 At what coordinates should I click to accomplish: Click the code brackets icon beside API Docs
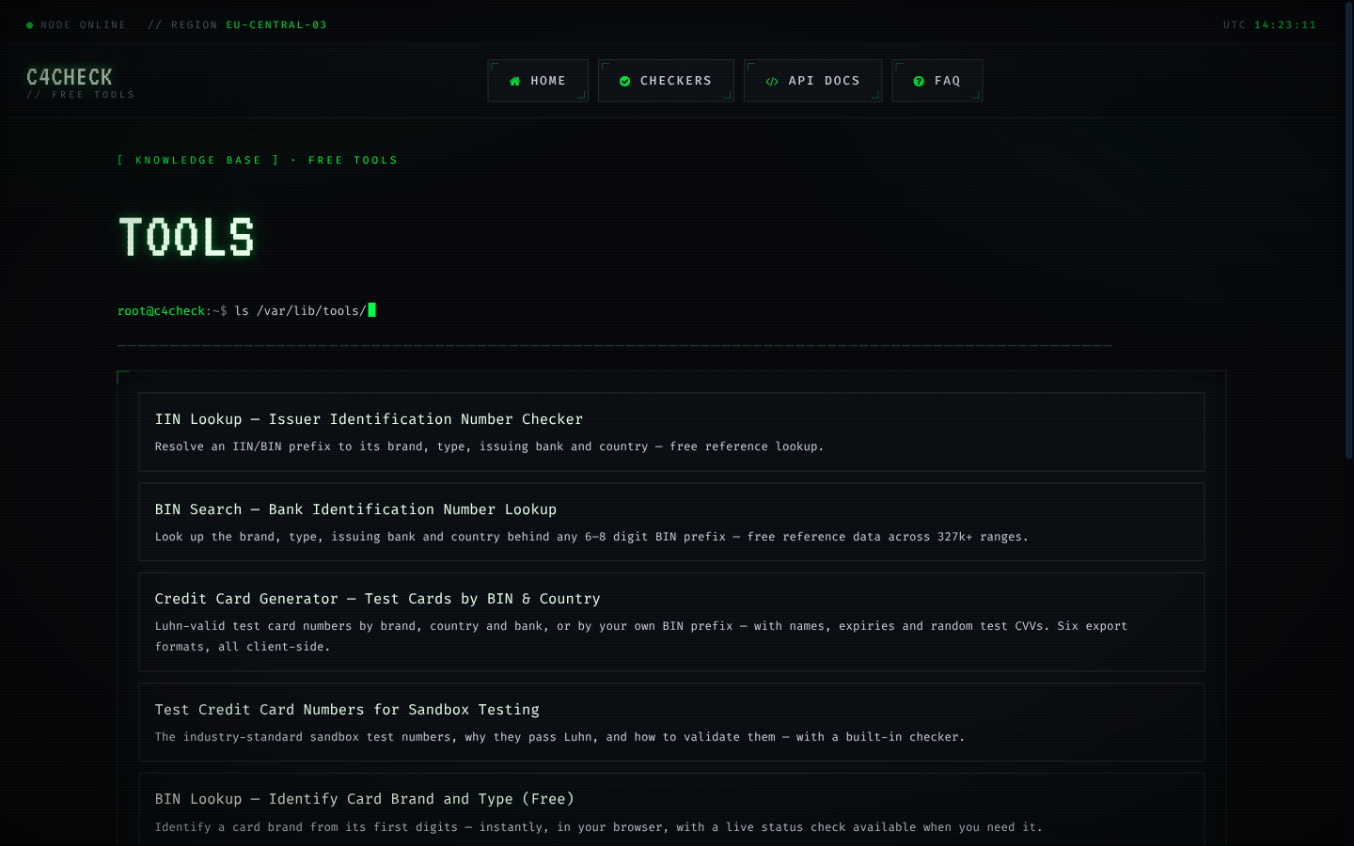(772, 81)
